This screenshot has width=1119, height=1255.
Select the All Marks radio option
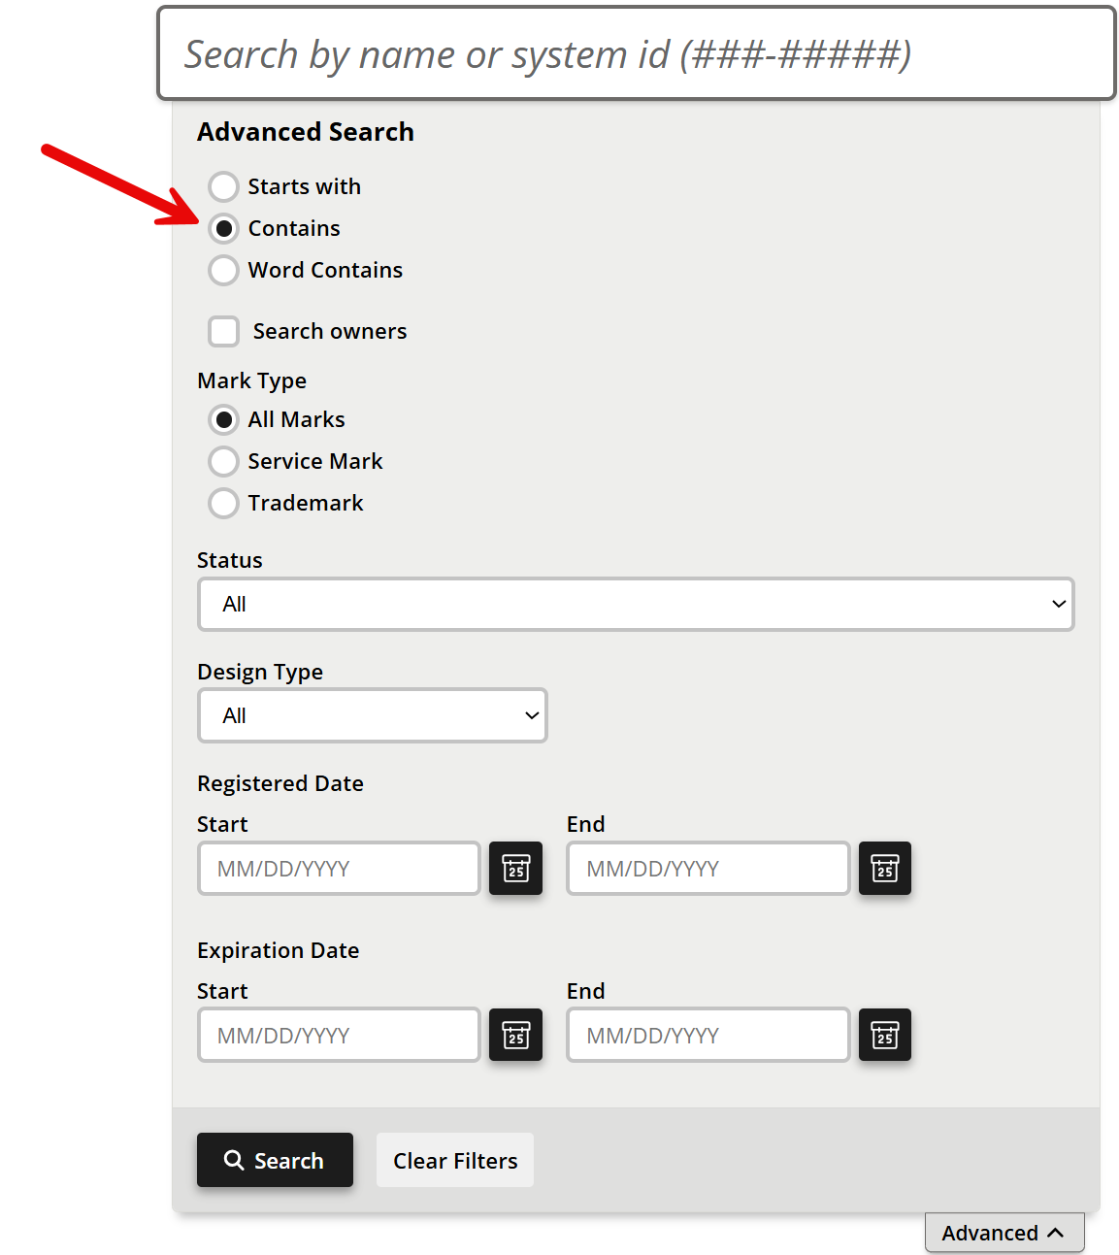[x=223, y=419]
